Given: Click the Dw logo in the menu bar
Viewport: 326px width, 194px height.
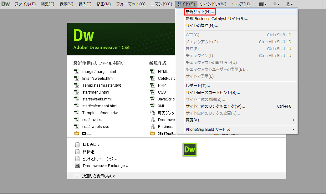Looking at the screenshot, I should tap(5, 4).
